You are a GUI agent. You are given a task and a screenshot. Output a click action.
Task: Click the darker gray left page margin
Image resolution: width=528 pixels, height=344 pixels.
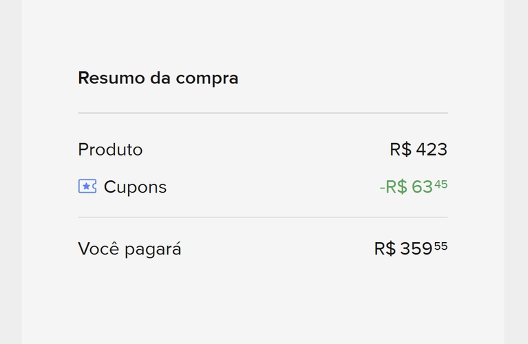pyautogui.click(x=10, y=172)
